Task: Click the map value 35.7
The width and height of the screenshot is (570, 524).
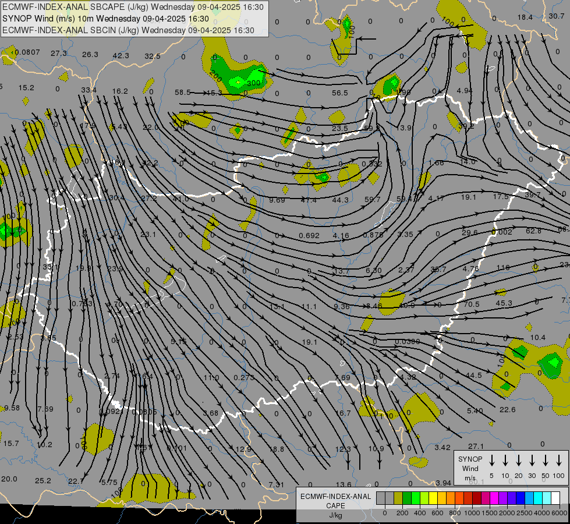Action: point(438,269)
